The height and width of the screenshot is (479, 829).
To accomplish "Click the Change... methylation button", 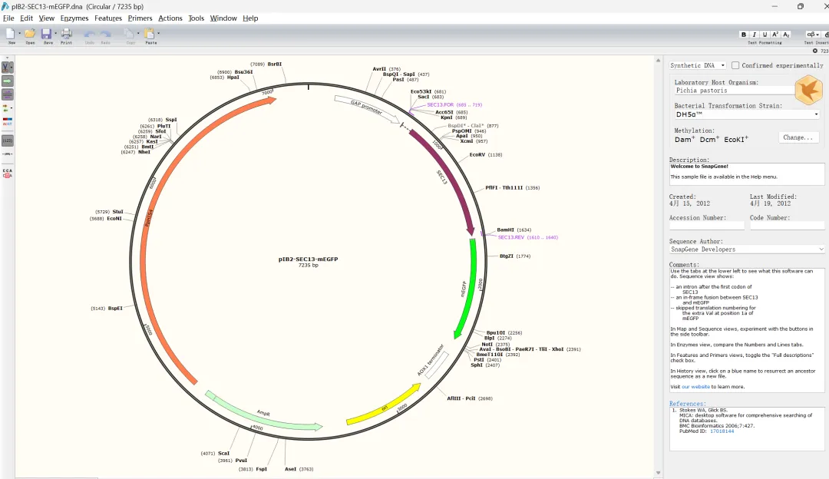I will pos(798,137).
